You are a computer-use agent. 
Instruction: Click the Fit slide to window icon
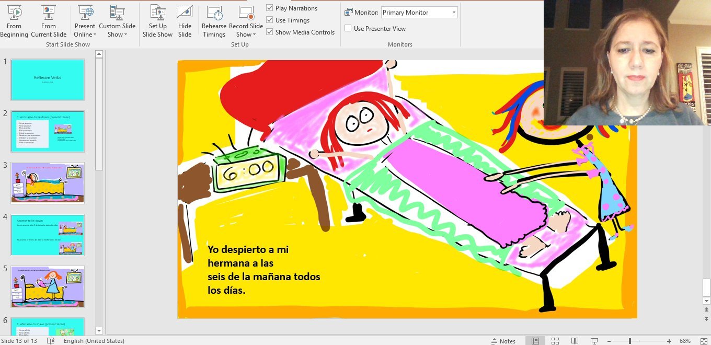click(704, 341)
